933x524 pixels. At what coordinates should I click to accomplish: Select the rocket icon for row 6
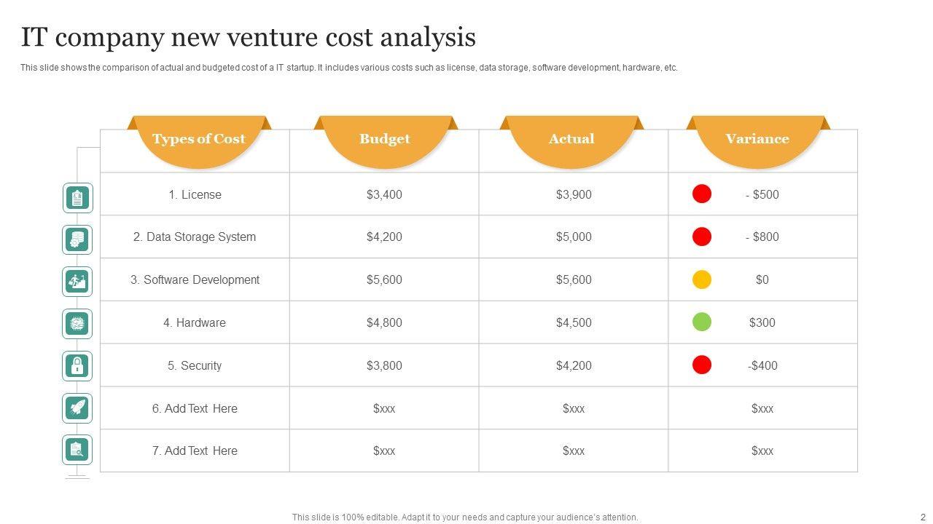[x=77, y=408]
